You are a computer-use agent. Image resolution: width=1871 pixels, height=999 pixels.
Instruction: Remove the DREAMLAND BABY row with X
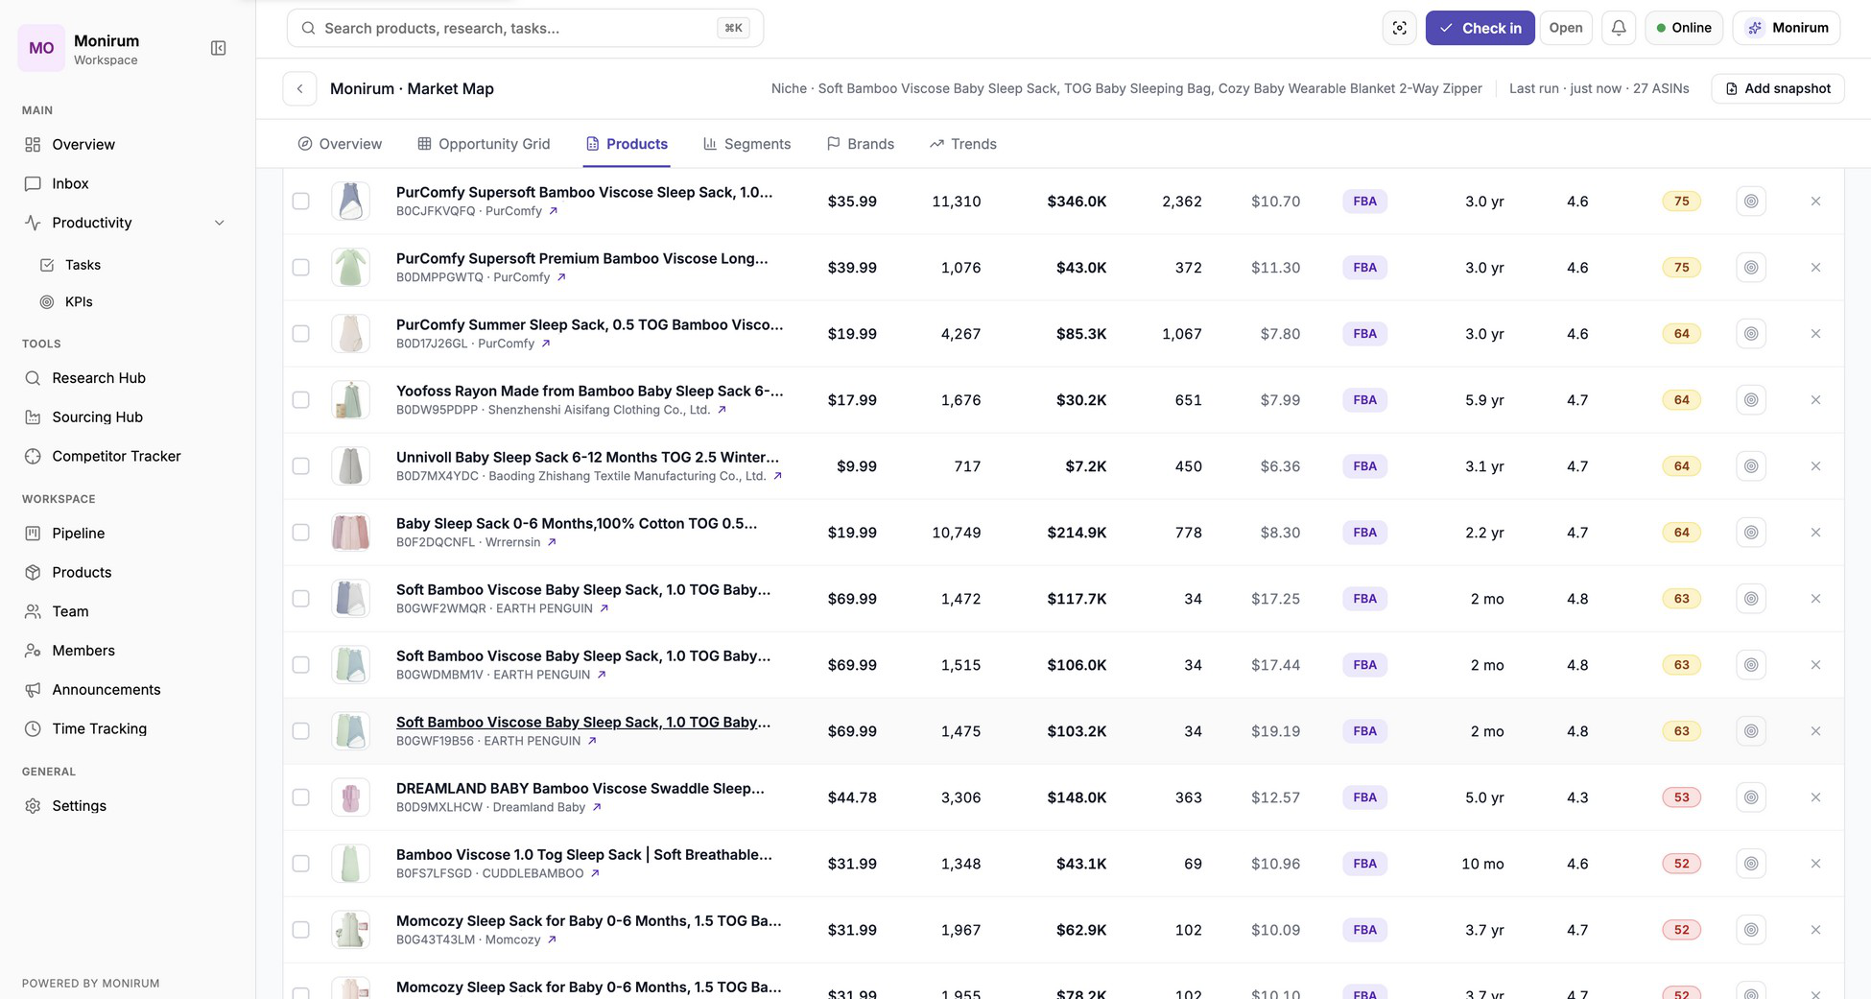tap(1815, 797)
